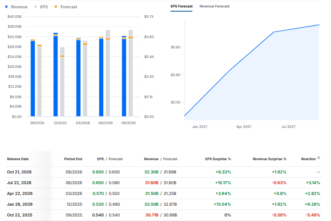
Task: Click the 12/2025 gray EPS bar
Action: point(62,82)
